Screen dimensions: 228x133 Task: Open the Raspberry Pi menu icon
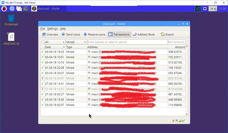(x=4, y=9)
